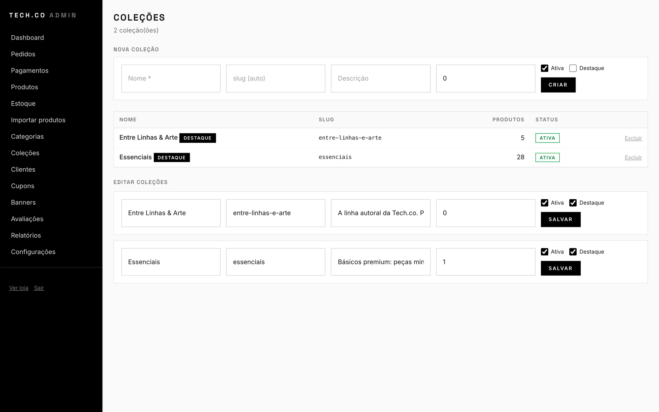Toggle Destaque for Entre Linhas & Arte edit row
This screenshot has width=659, height=412.
[573, 203]
